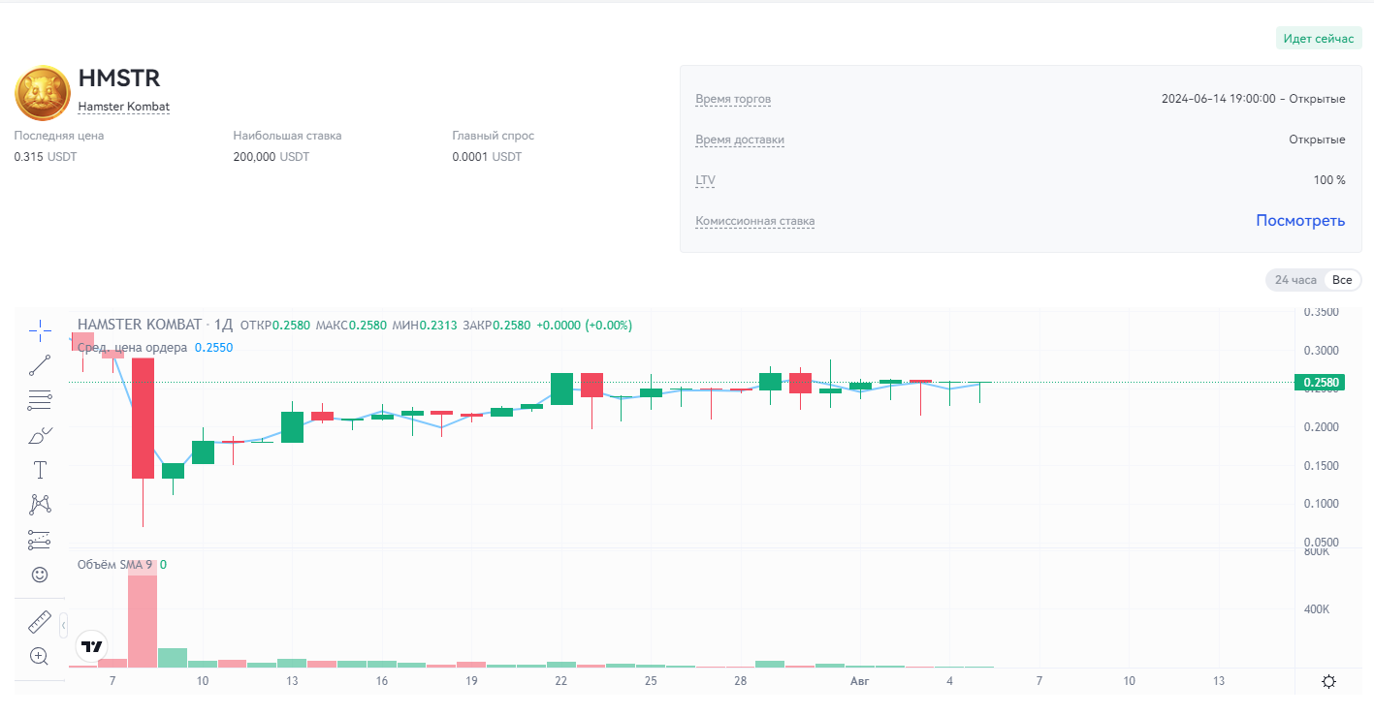Click the HAMSTER KOMBAT · 1Д chart title

coord(155,325)
